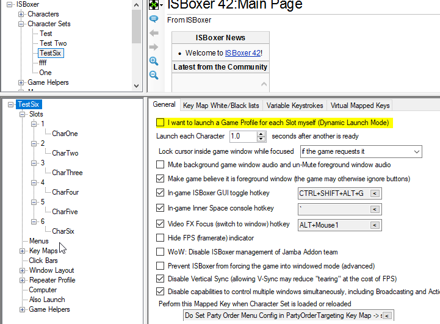
Task: Select CharOne in slot 1
Action: [65, 134]
